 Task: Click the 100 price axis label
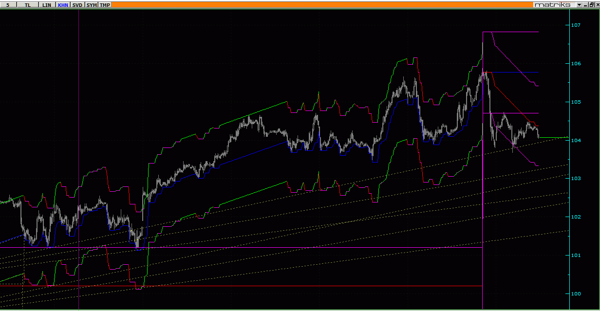[577, 294]
